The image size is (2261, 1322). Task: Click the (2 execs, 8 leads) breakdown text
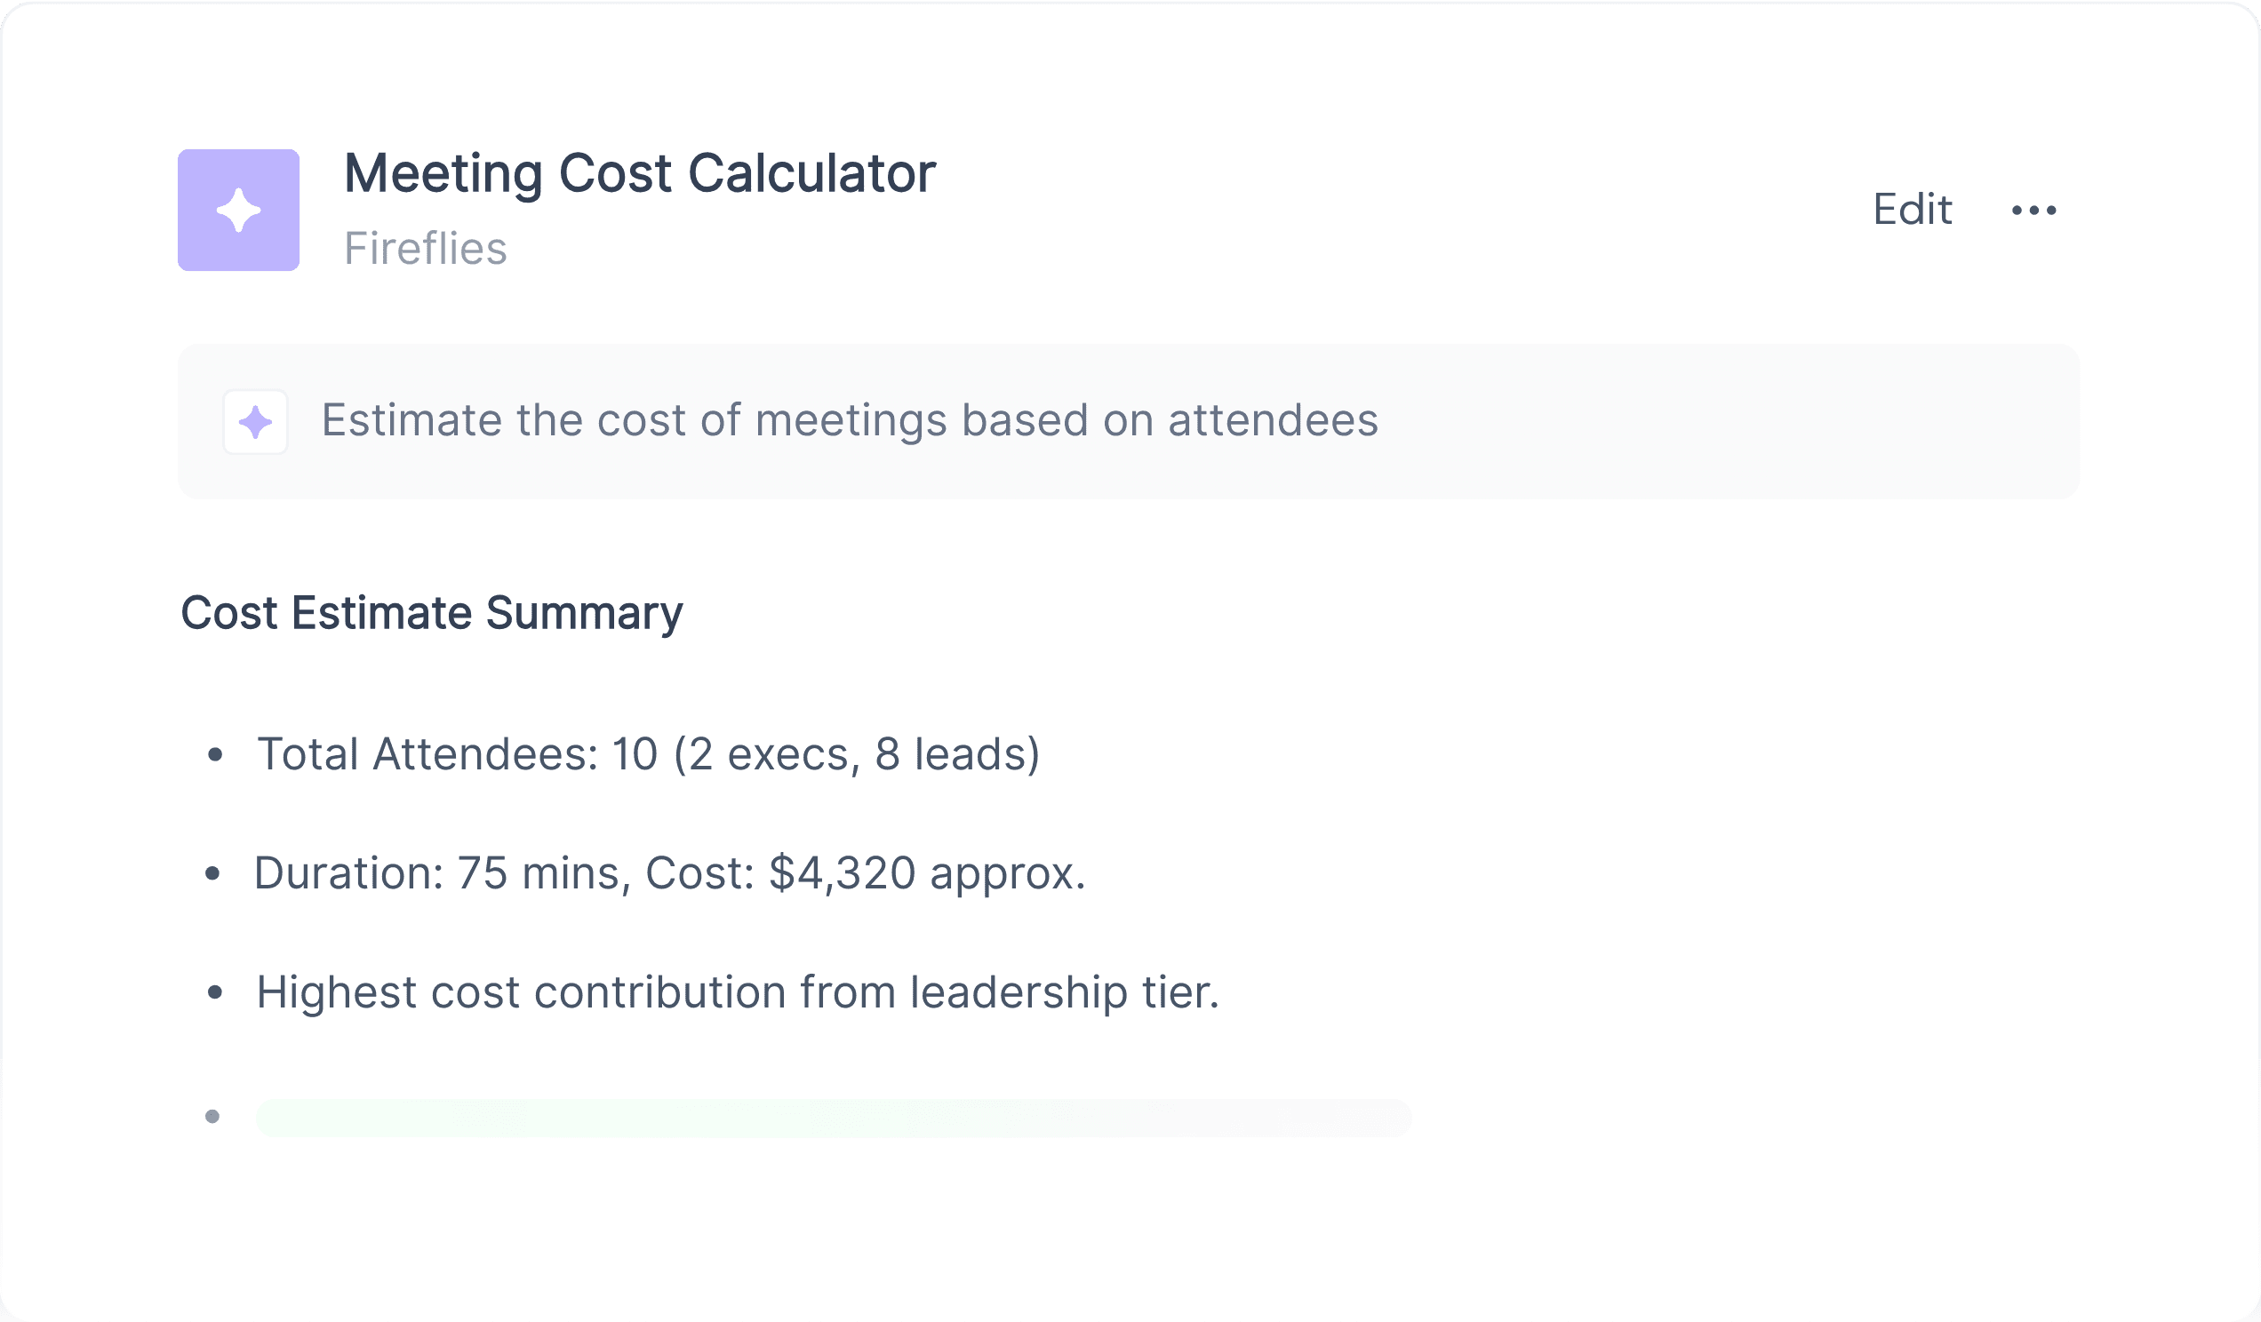[857, 754]
